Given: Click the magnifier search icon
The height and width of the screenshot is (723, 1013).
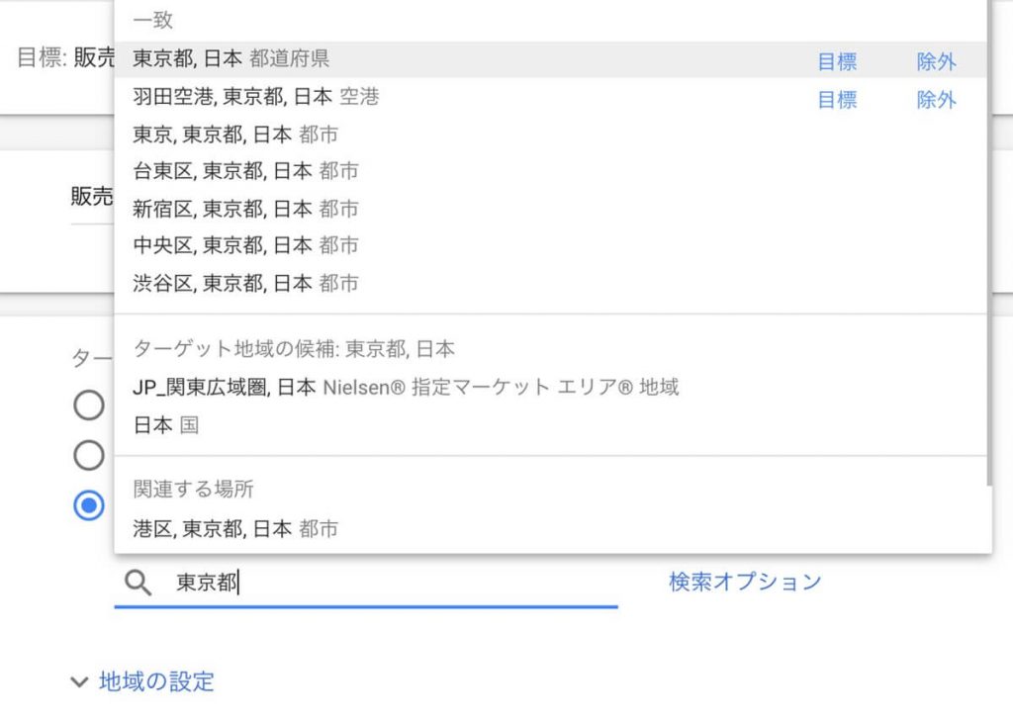Looking at the screenshot, I should [x=138, y=583].
